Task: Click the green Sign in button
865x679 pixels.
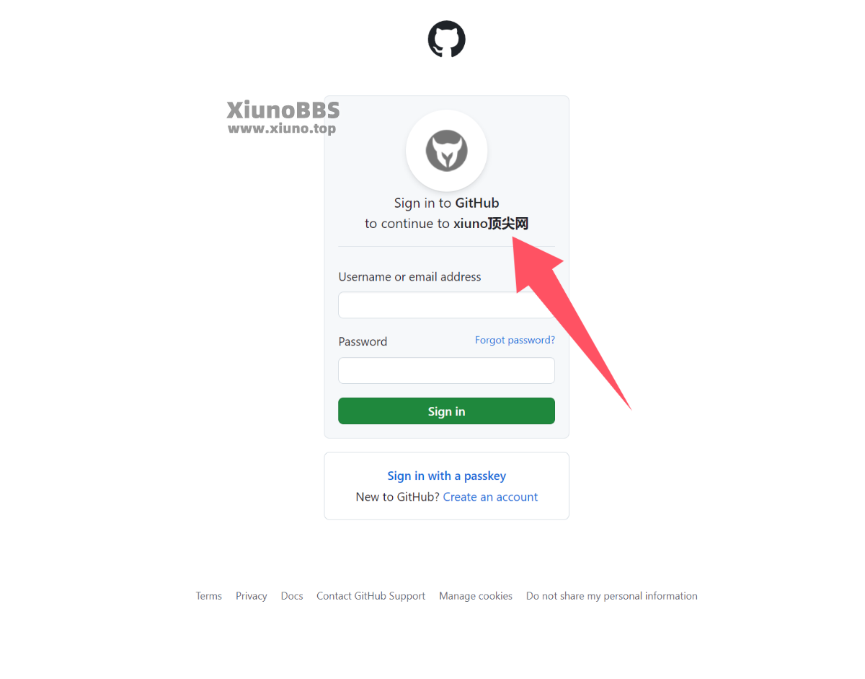Action: (x=446, y=411)
